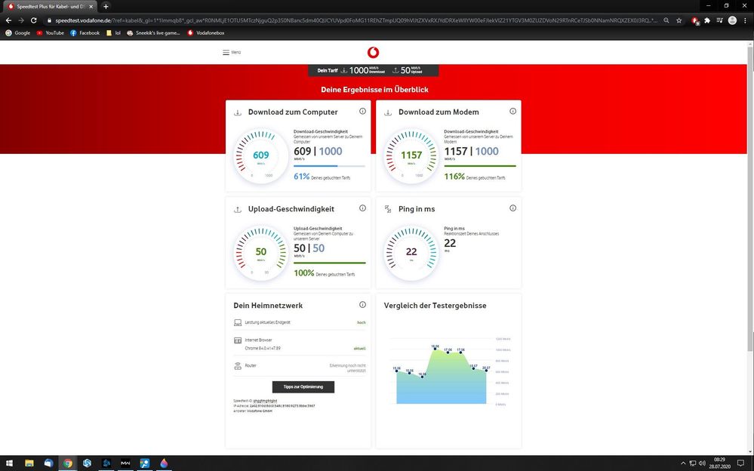The image size is (754, 471).
Task: Open the Sneekik's live game bookmark
Action: point(154,32)
